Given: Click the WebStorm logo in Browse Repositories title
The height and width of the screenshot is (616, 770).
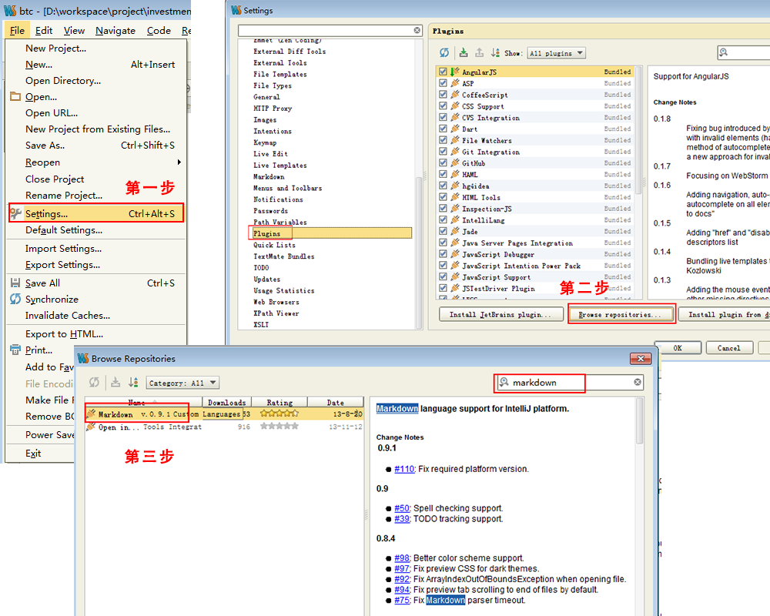Looking at the screenshot, I should tap(83, 359).
